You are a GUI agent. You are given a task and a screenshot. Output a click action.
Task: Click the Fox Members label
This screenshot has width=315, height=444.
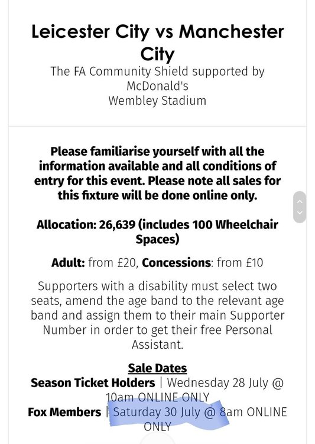click(x=64, y=412)
